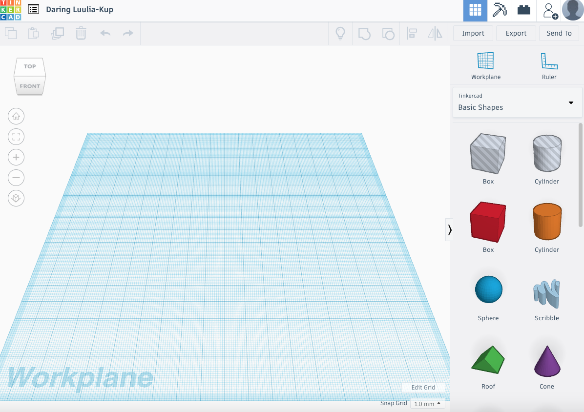Click the Export button
The height and width of the screenshot is (412, 584).
[x=516, y=33]
